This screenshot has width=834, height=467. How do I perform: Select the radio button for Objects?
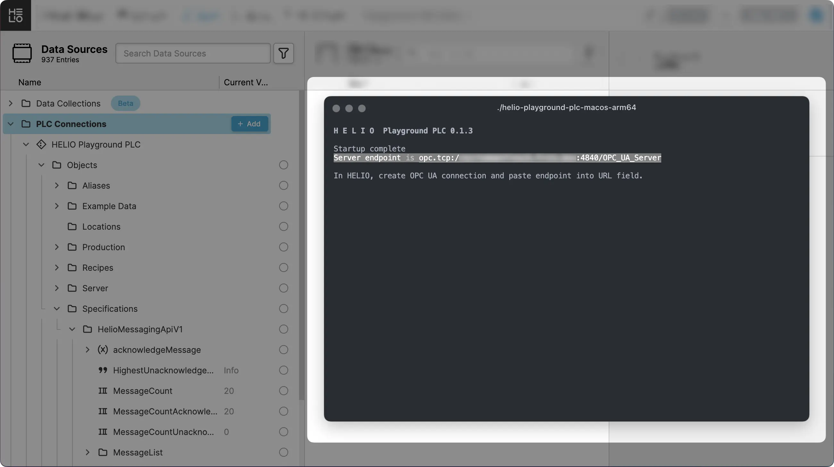point(283,165)
